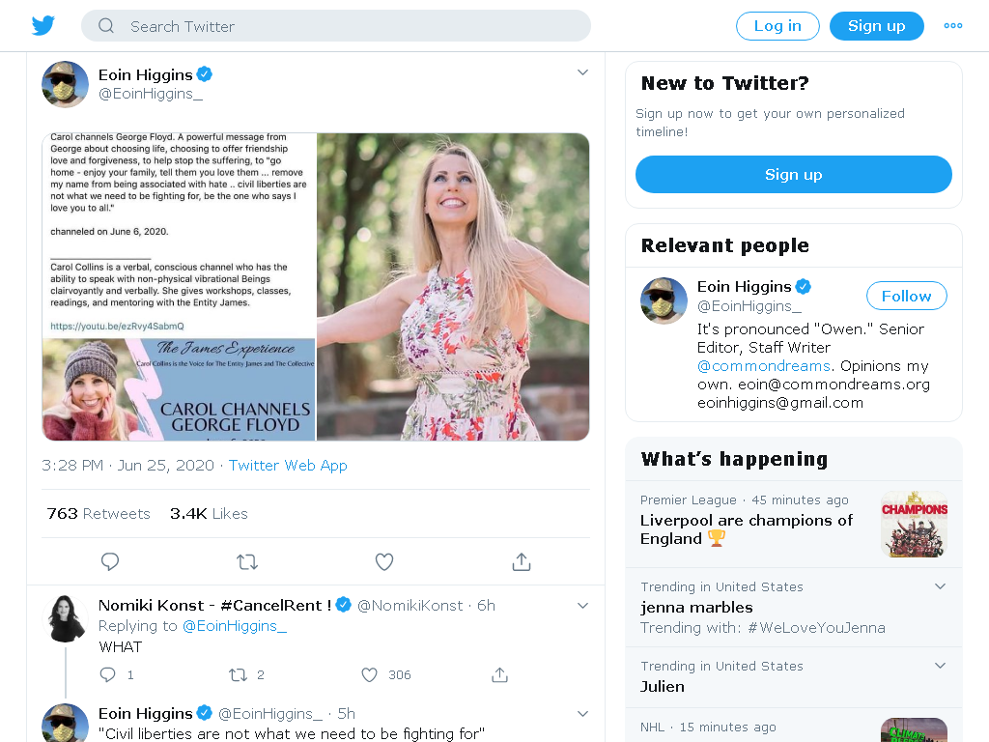Open the three-dot more options menu

pos(952,26)
